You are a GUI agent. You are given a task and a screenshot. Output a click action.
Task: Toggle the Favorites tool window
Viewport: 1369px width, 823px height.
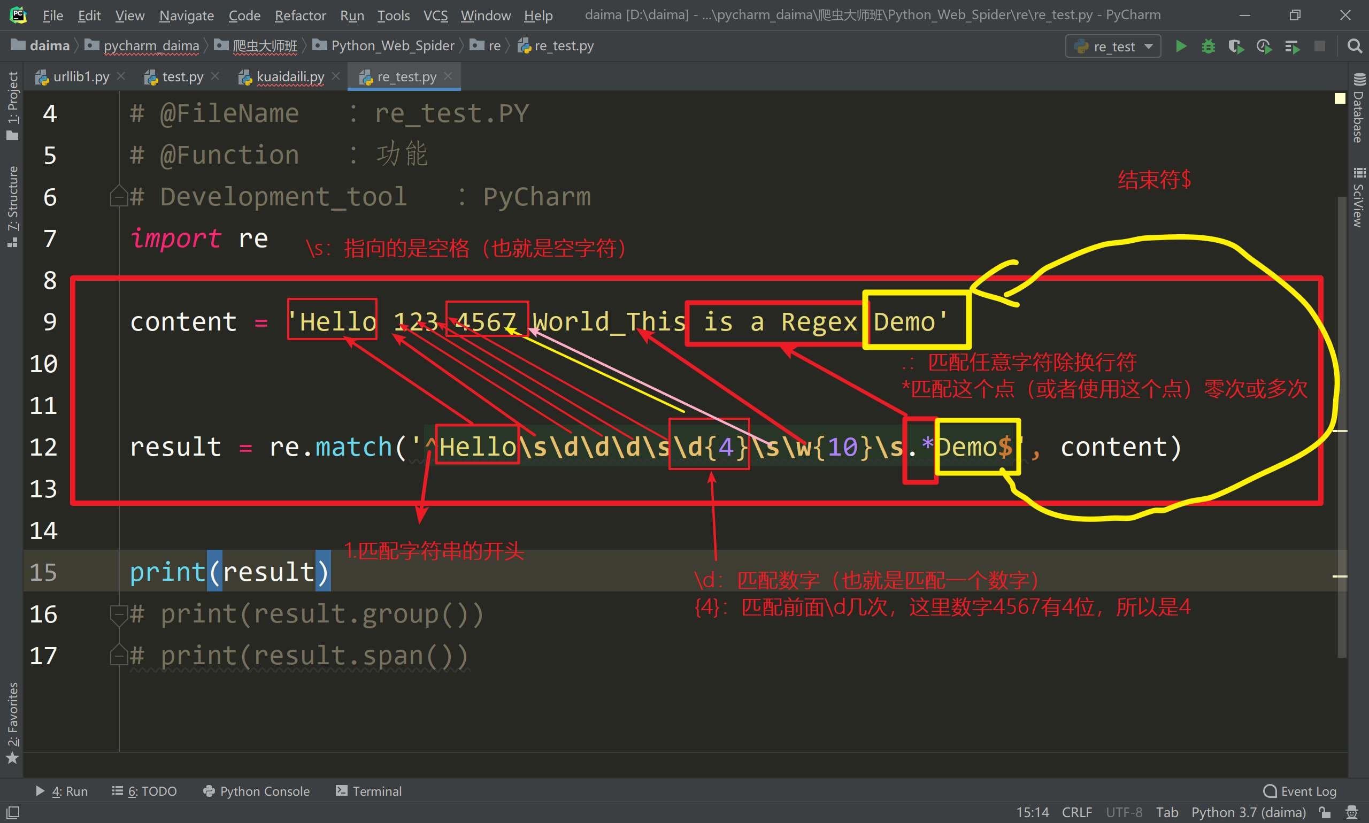point(12,722)
